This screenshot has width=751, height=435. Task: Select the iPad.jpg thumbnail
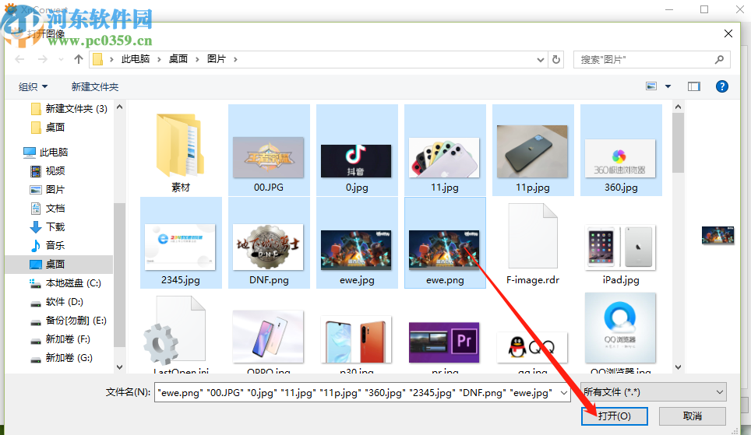620,247
